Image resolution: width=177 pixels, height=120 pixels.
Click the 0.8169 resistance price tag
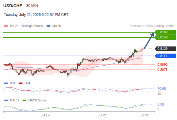(x=165, y=32)
